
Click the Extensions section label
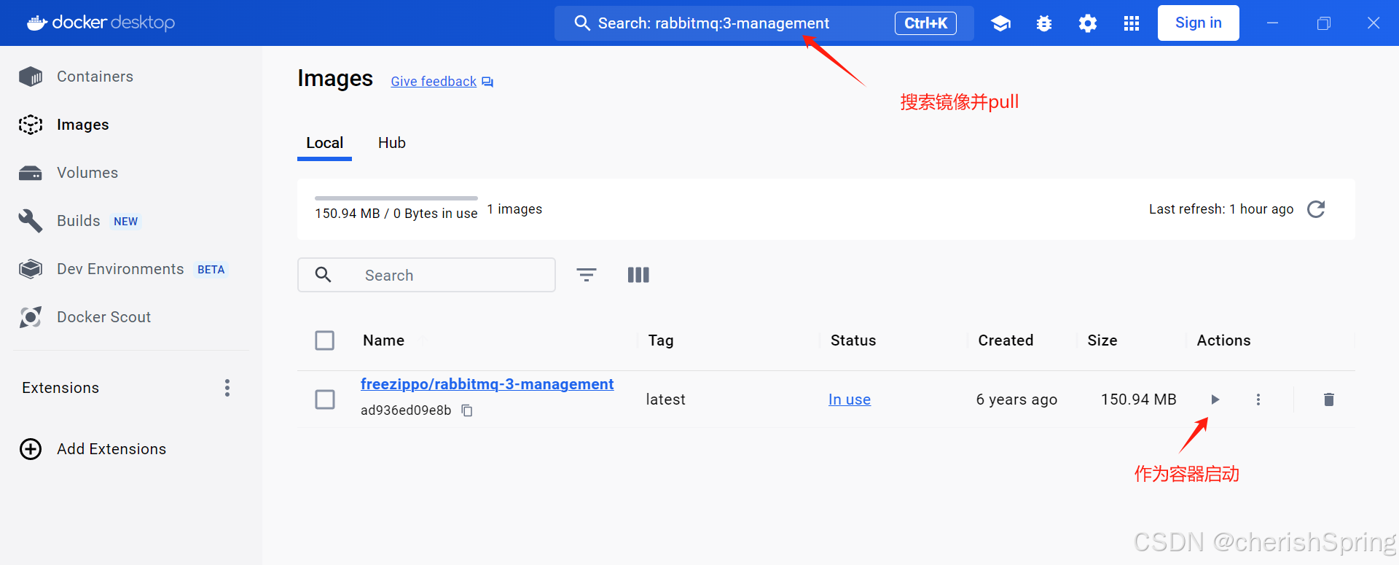(x=60, y=388)
